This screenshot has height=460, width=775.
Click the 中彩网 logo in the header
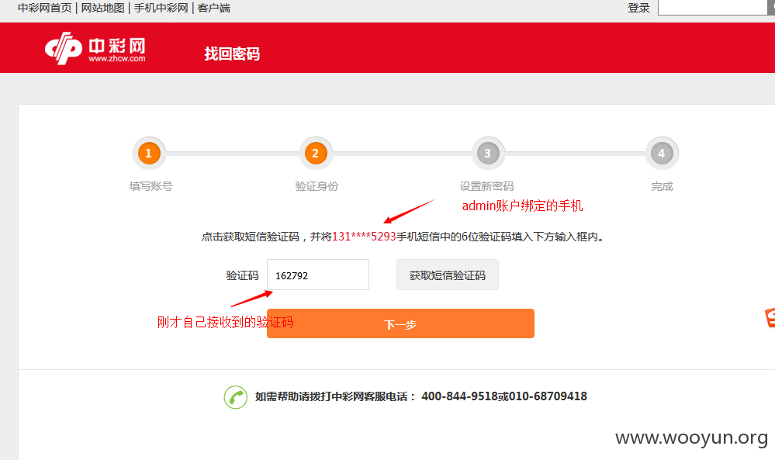click(95, 48)
